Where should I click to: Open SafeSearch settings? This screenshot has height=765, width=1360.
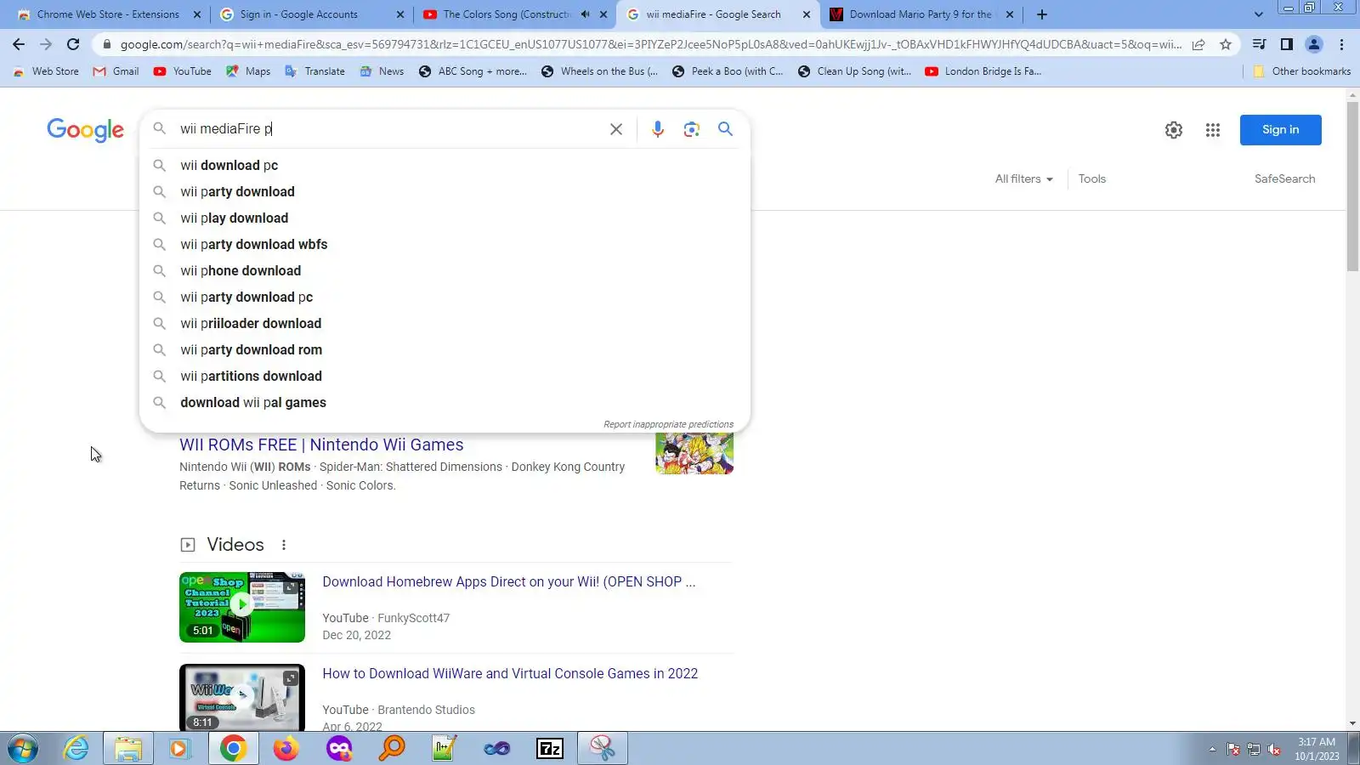(1284, 179)
